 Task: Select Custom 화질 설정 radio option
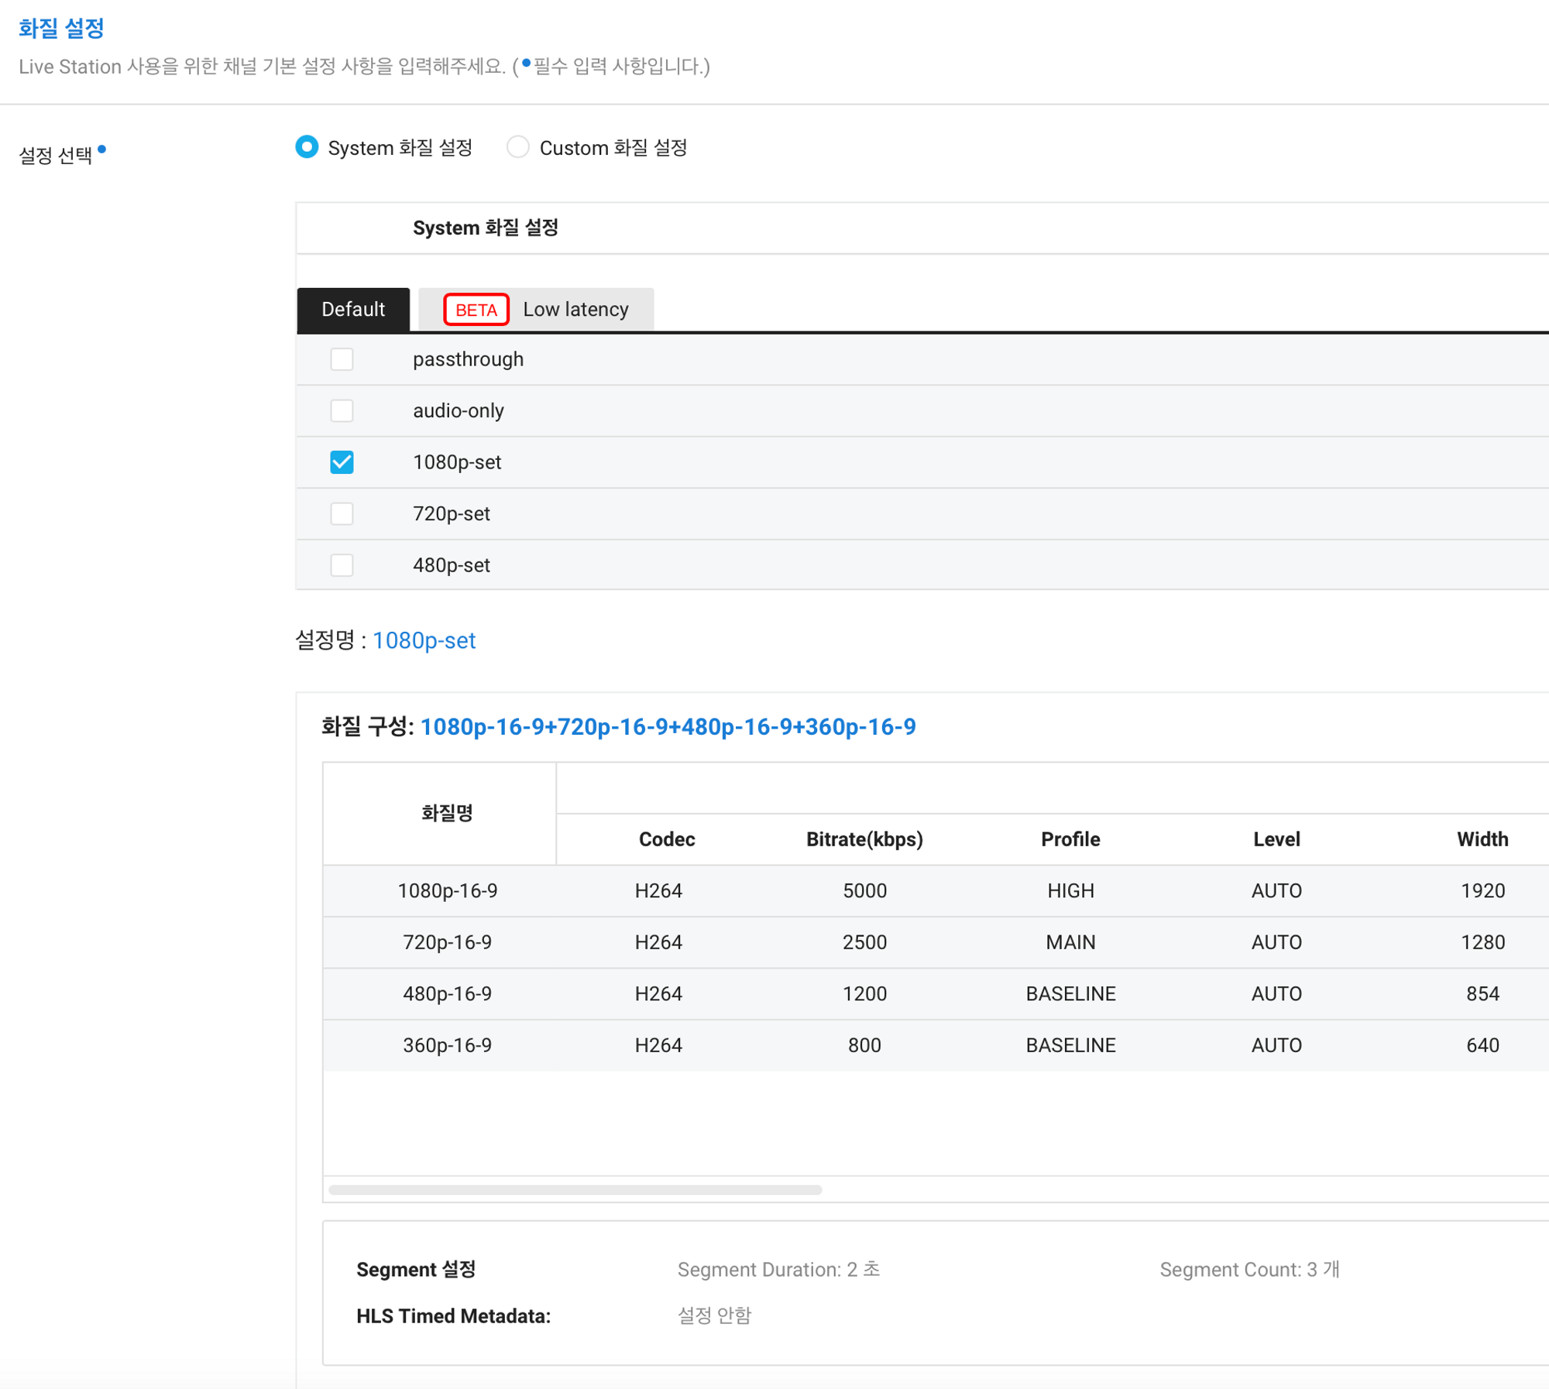[517, 147]
